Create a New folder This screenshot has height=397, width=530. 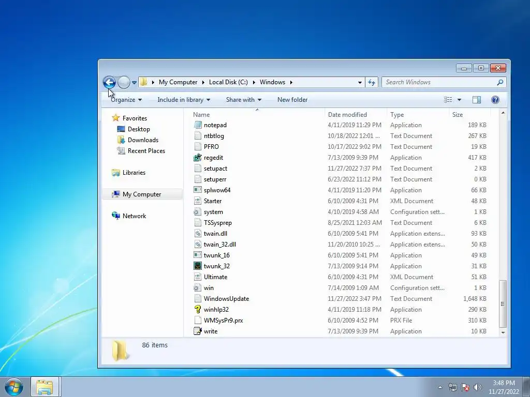click(292, 100)
